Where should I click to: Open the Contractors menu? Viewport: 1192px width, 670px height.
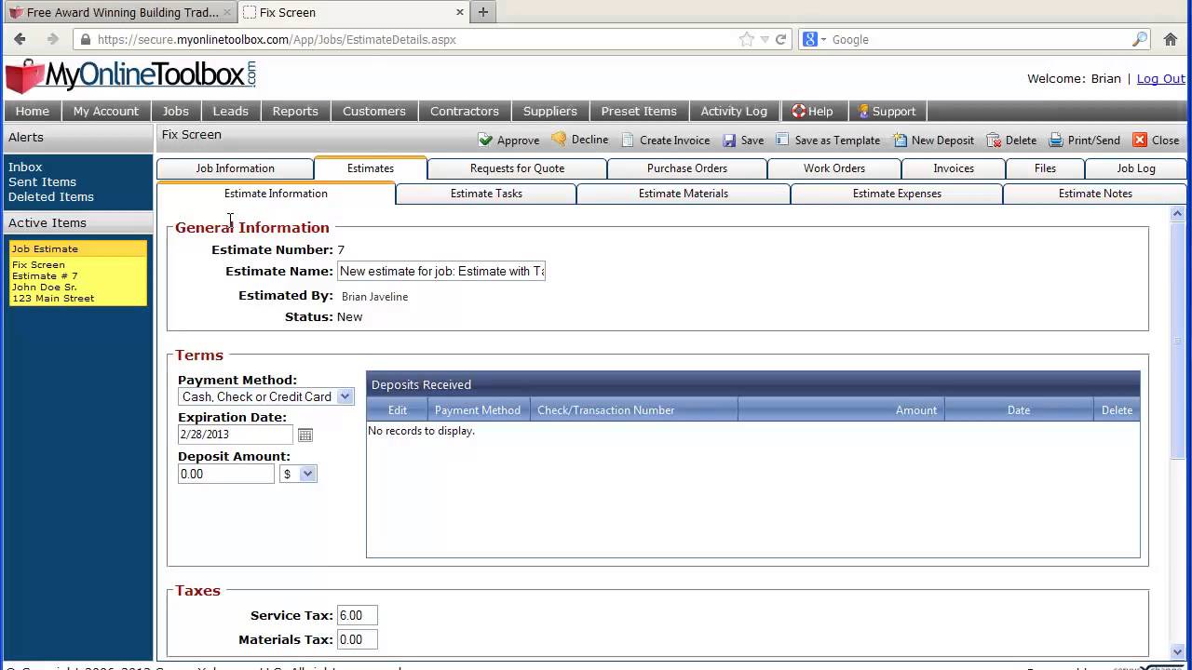(465, 111)
